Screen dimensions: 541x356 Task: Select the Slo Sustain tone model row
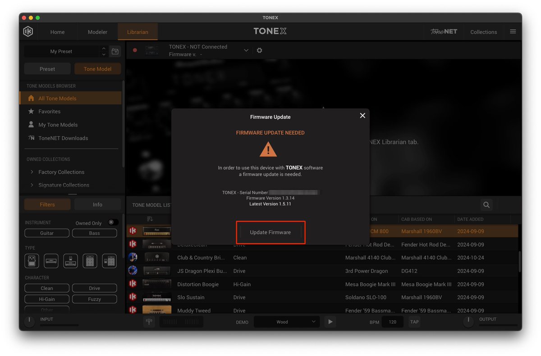tap(322, 297)
